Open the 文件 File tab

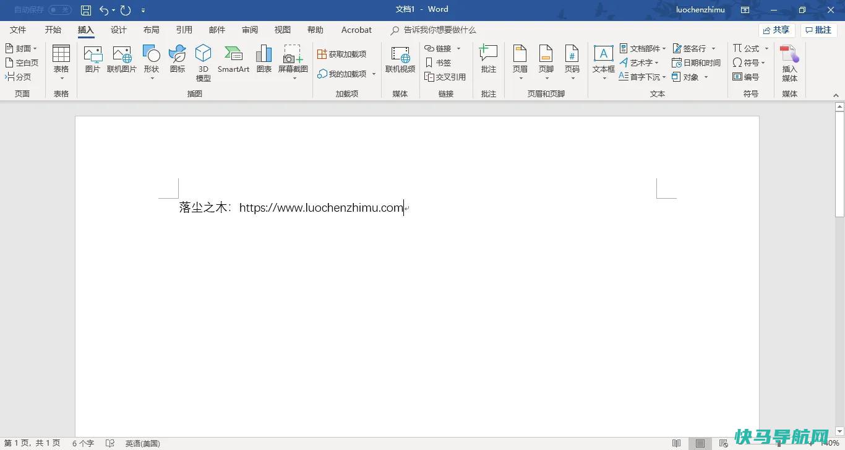click(x=18, y=30)
